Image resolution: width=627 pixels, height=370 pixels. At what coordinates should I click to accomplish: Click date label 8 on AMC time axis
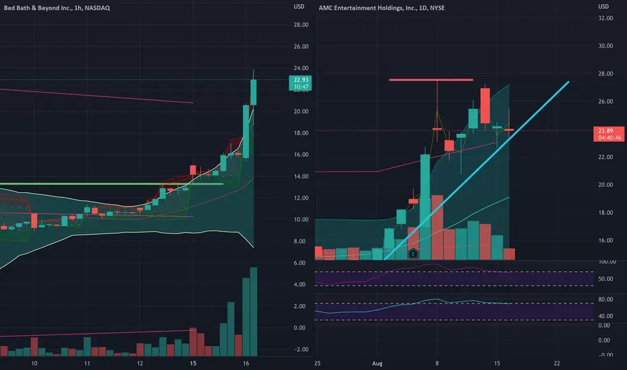click(x=437, y=363)
